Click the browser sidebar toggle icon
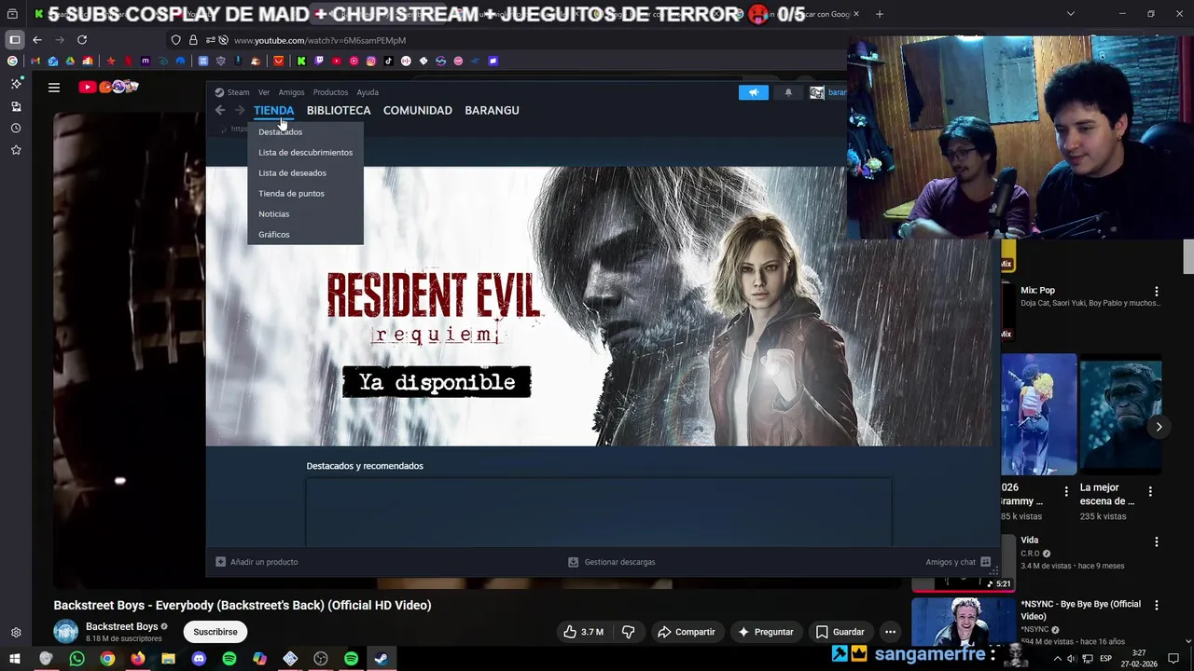 [15, 40]
